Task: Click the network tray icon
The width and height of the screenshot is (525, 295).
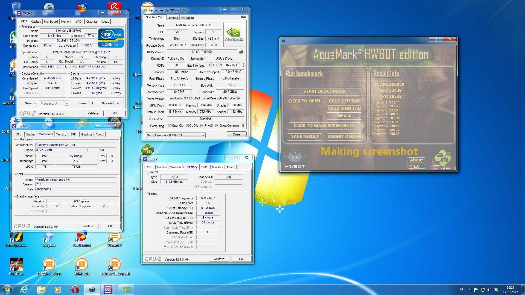Action: 483,290
